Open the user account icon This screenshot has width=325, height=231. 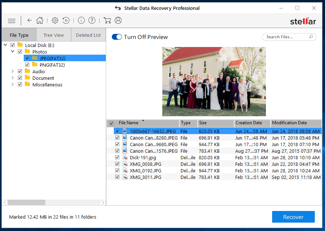click(118, 20)
